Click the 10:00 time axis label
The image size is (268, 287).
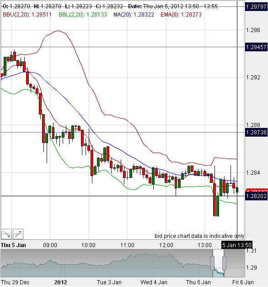click(88, 245)
